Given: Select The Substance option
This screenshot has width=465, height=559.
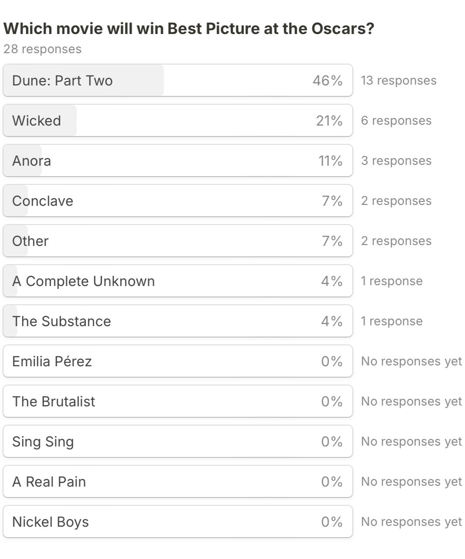Looking at the screenshot, I should pyautogui.click(x=178, y=321).
